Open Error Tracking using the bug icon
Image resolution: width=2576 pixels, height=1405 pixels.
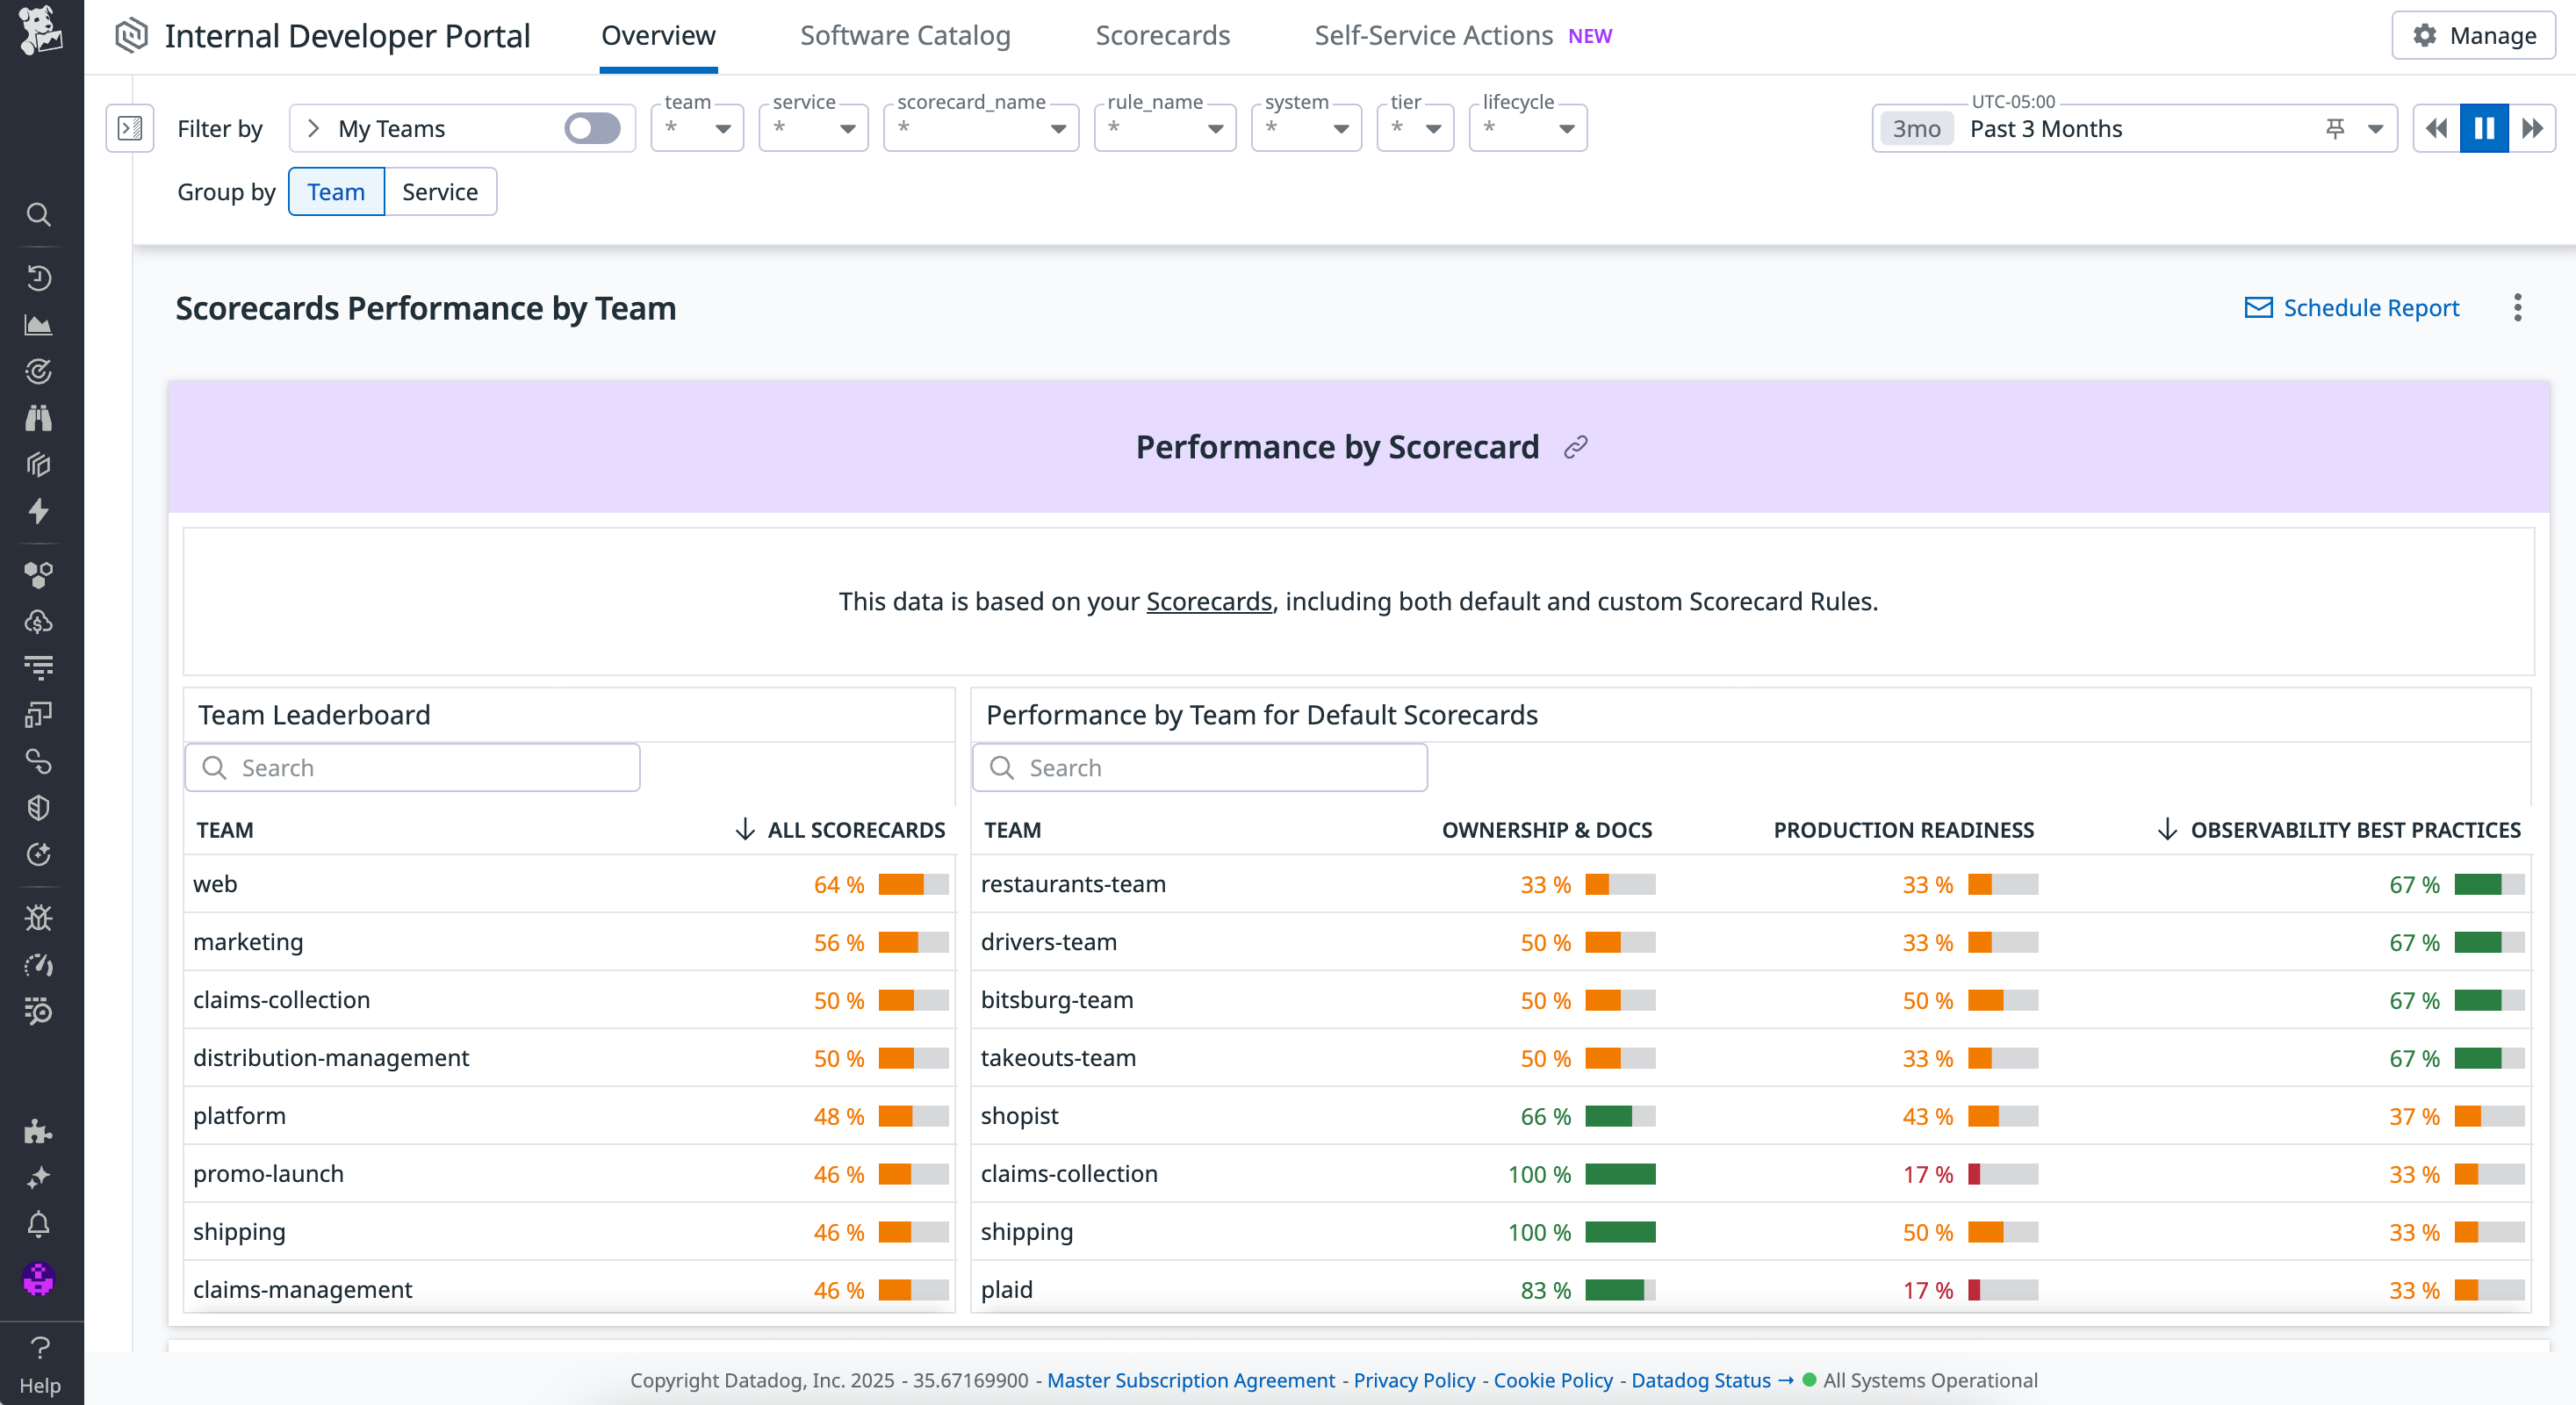click(x=40, y=918)
